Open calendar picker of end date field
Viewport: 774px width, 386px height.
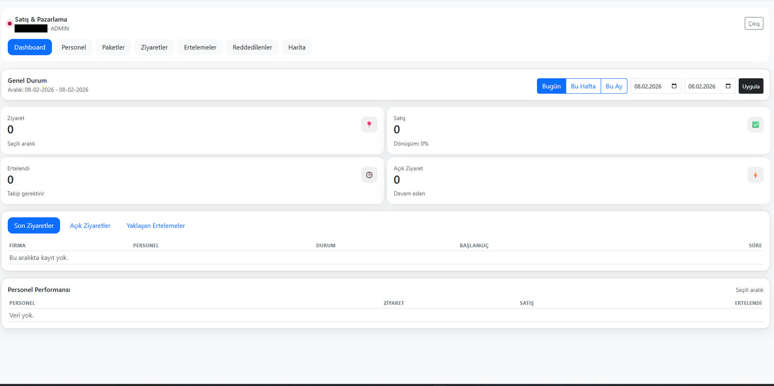(x=728, y=86)
